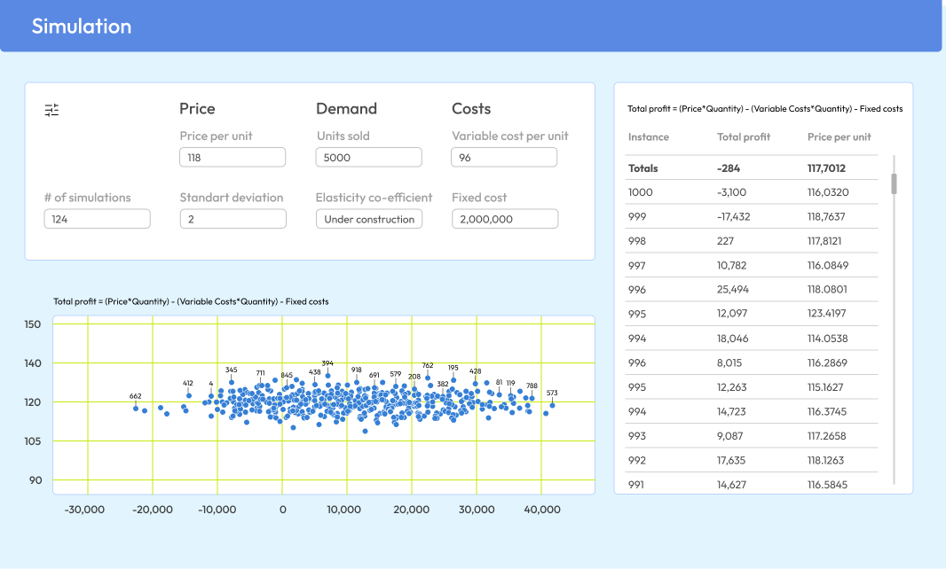Select instance 1000 row
This screenshot has height=569, width=946.
pyautogui.click(x=752, y=192)
